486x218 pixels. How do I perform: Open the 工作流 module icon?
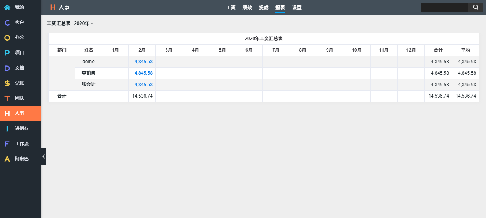(x=7, y=144)
